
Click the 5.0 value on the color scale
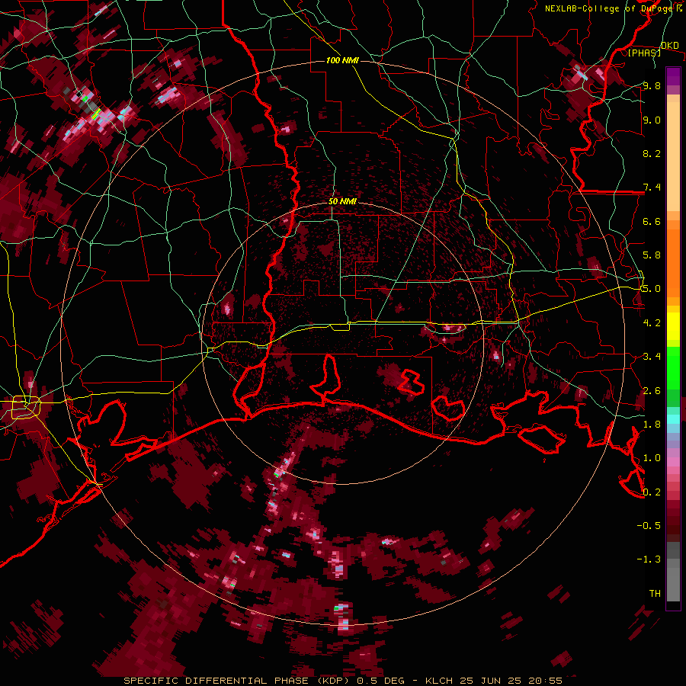652,289
